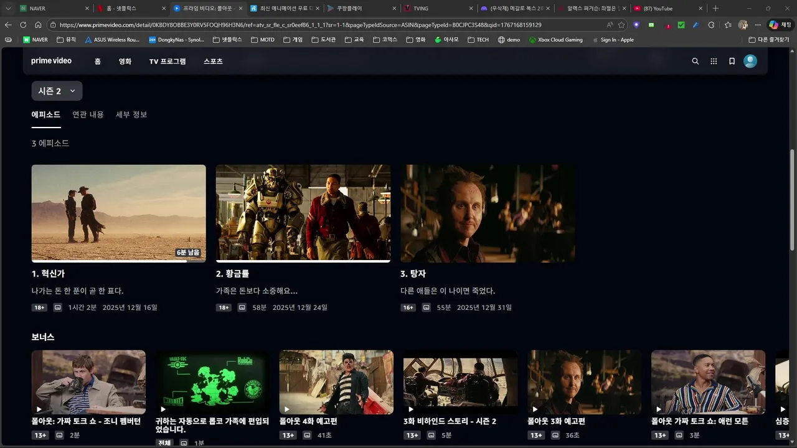The height and width of the screenshot is (448, 797).
Task: Go to Prime Video 홈 menu
Action: click(98, 62)
